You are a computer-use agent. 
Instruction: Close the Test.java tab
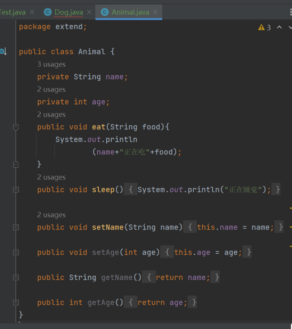click(x=32, y=12)
